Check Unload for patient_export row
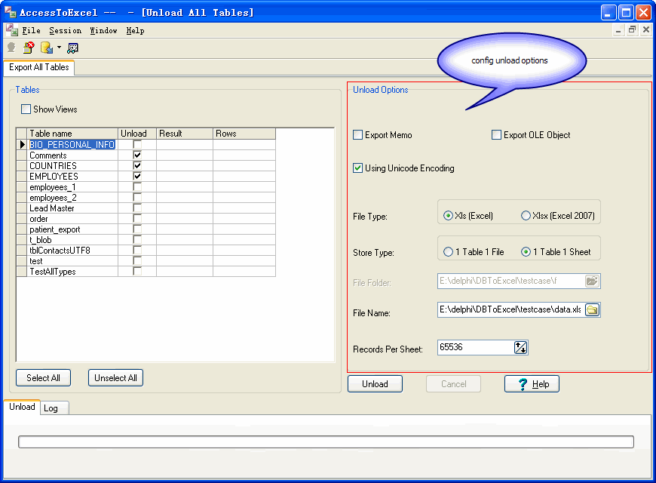The height and width of the screenshot is (483, 656). (x=137, y=229)
